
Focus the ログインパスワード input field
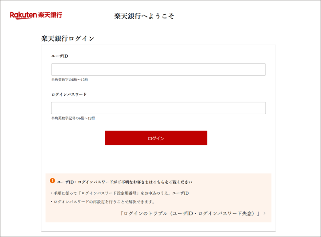click(x=158, y=108)
